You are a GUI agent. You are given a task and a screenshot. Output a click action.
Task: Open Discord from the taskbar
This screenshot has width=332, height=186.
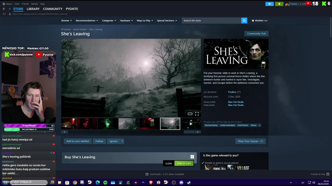click(x=181, y=182)
